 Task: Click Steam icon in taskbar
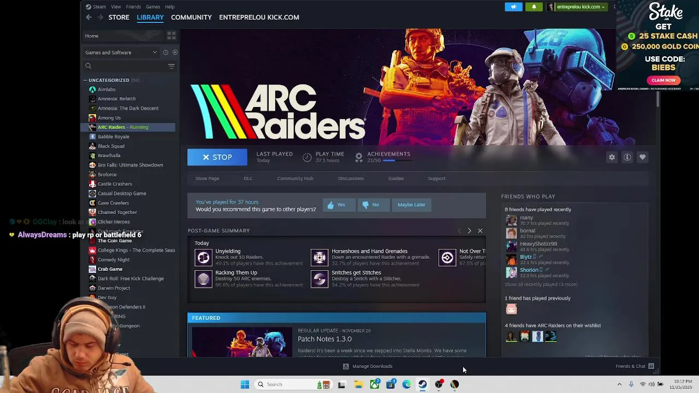click(423, 384)
